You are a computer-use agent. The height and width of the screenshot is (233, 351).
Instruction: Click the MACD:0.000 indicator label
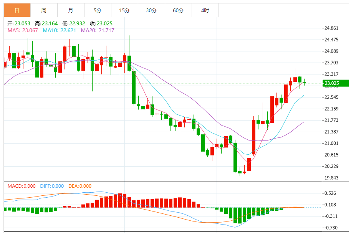pyautogui.click(x=22, y=186)
